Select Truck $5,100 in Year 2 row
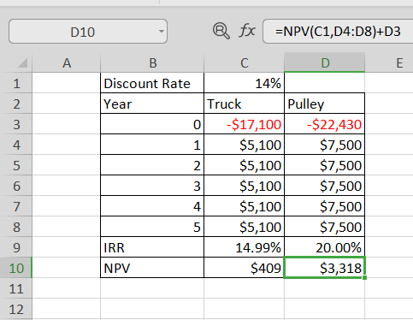 [245, 165]
